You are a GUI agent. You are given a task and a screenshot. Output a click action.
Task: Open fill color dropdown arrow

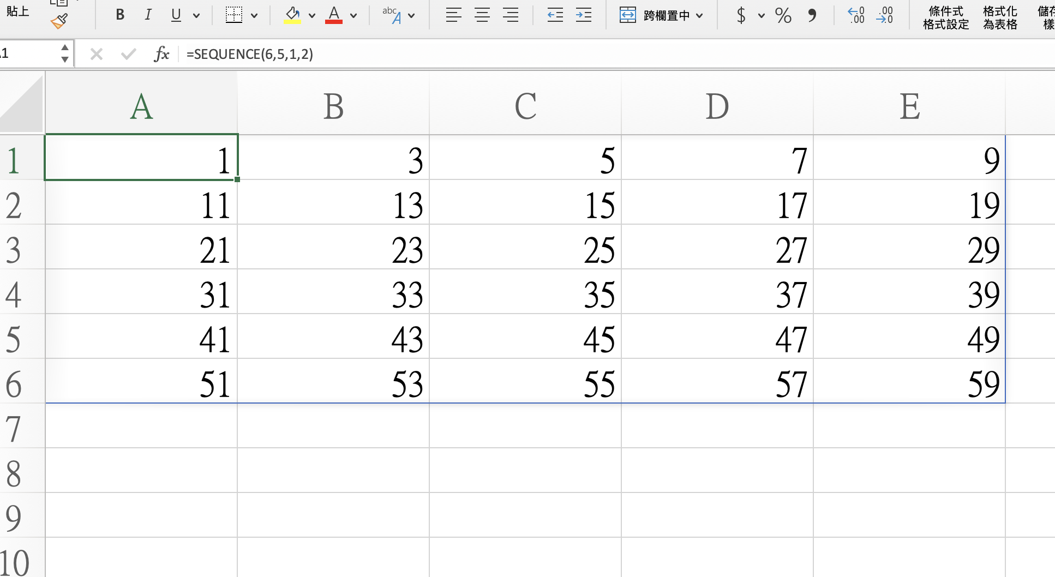[x=312, y=16]
